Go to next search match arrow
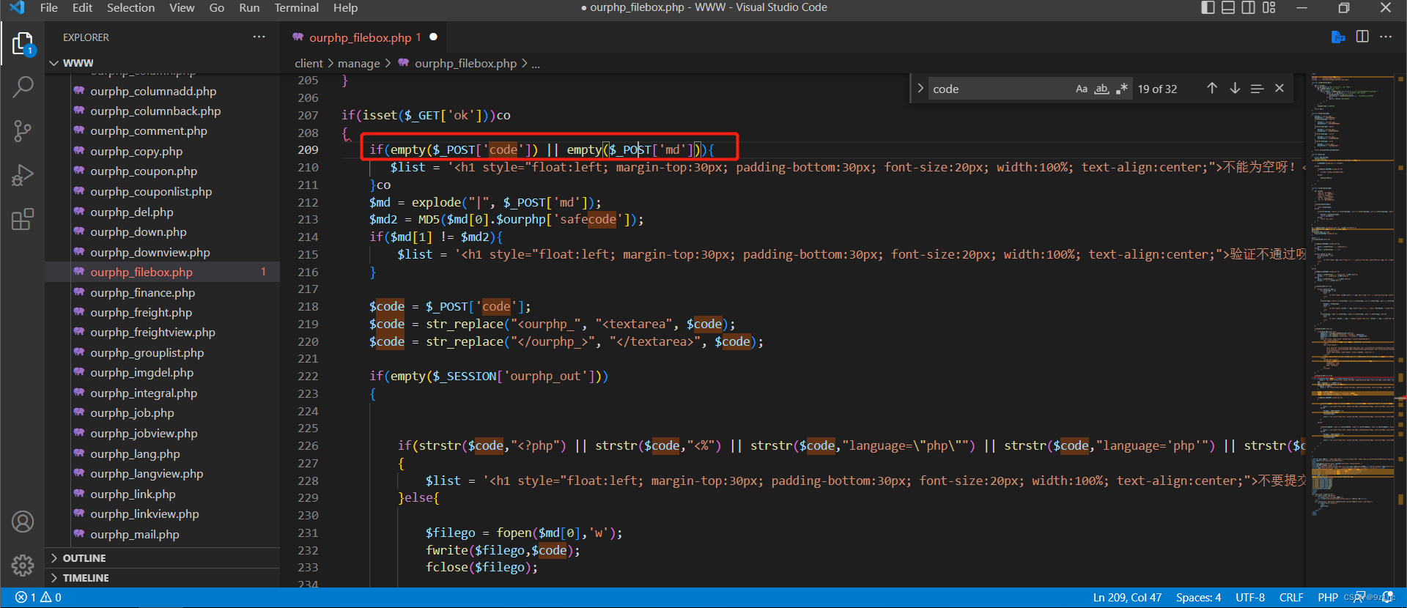Screen dimensions: 1407x608 1235,88
